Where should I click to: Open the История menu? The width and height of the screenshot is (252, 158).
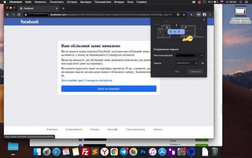(x=72, y=2)
